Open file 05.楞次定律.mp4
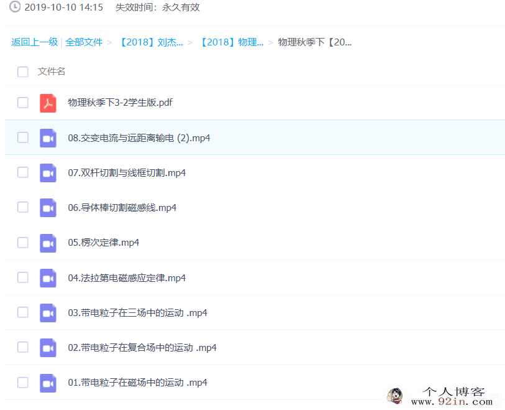Image resolution: width=505 pixels, height=410 pixels. click(x=103, y=243)
